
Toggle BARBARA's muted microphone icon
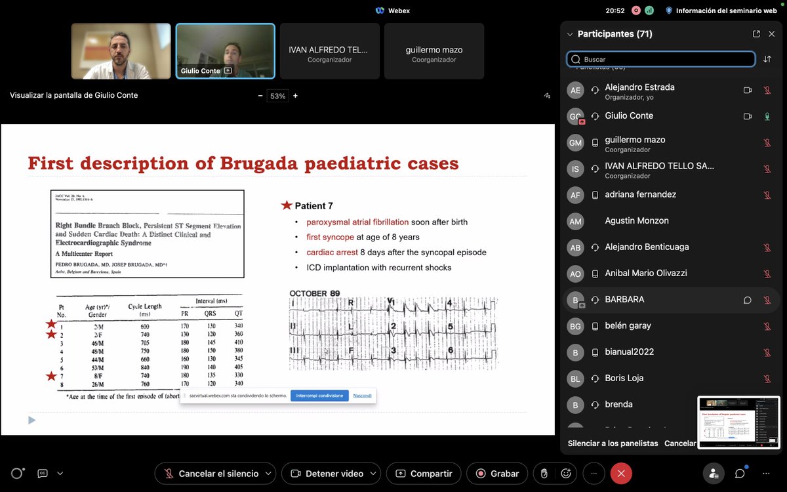click(767, 300)
